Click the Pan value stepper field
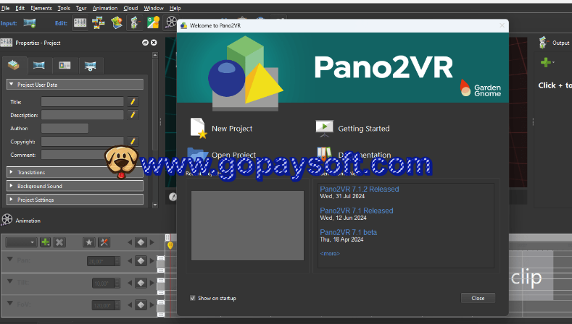This screenshot has width=572, height=324. 104,261
